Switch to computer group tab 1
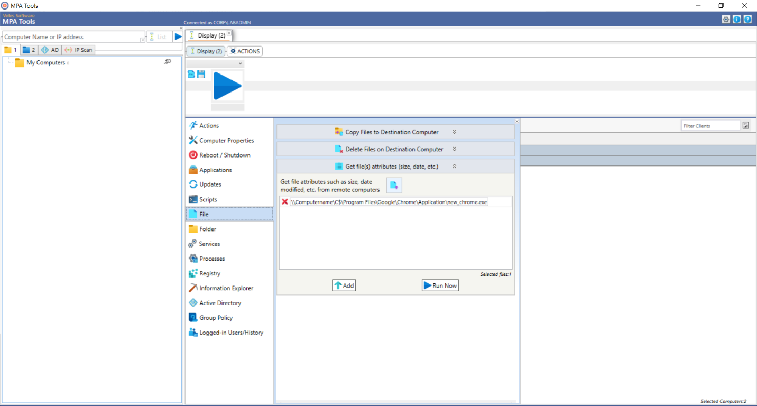The height and width of the screenshot is (406, 757). tap(11, 50)
